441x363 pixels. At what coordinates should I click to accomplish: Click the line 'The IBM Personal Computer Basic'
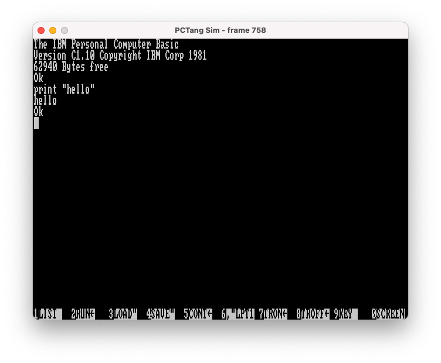(106, 44)
